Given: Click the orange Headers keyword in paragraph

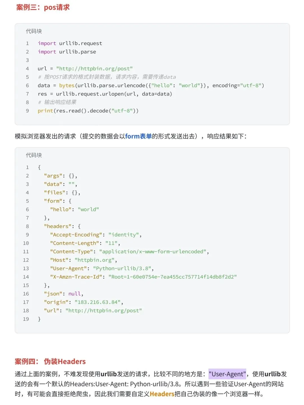Looking at the screenshot, I should pos(162,394).
